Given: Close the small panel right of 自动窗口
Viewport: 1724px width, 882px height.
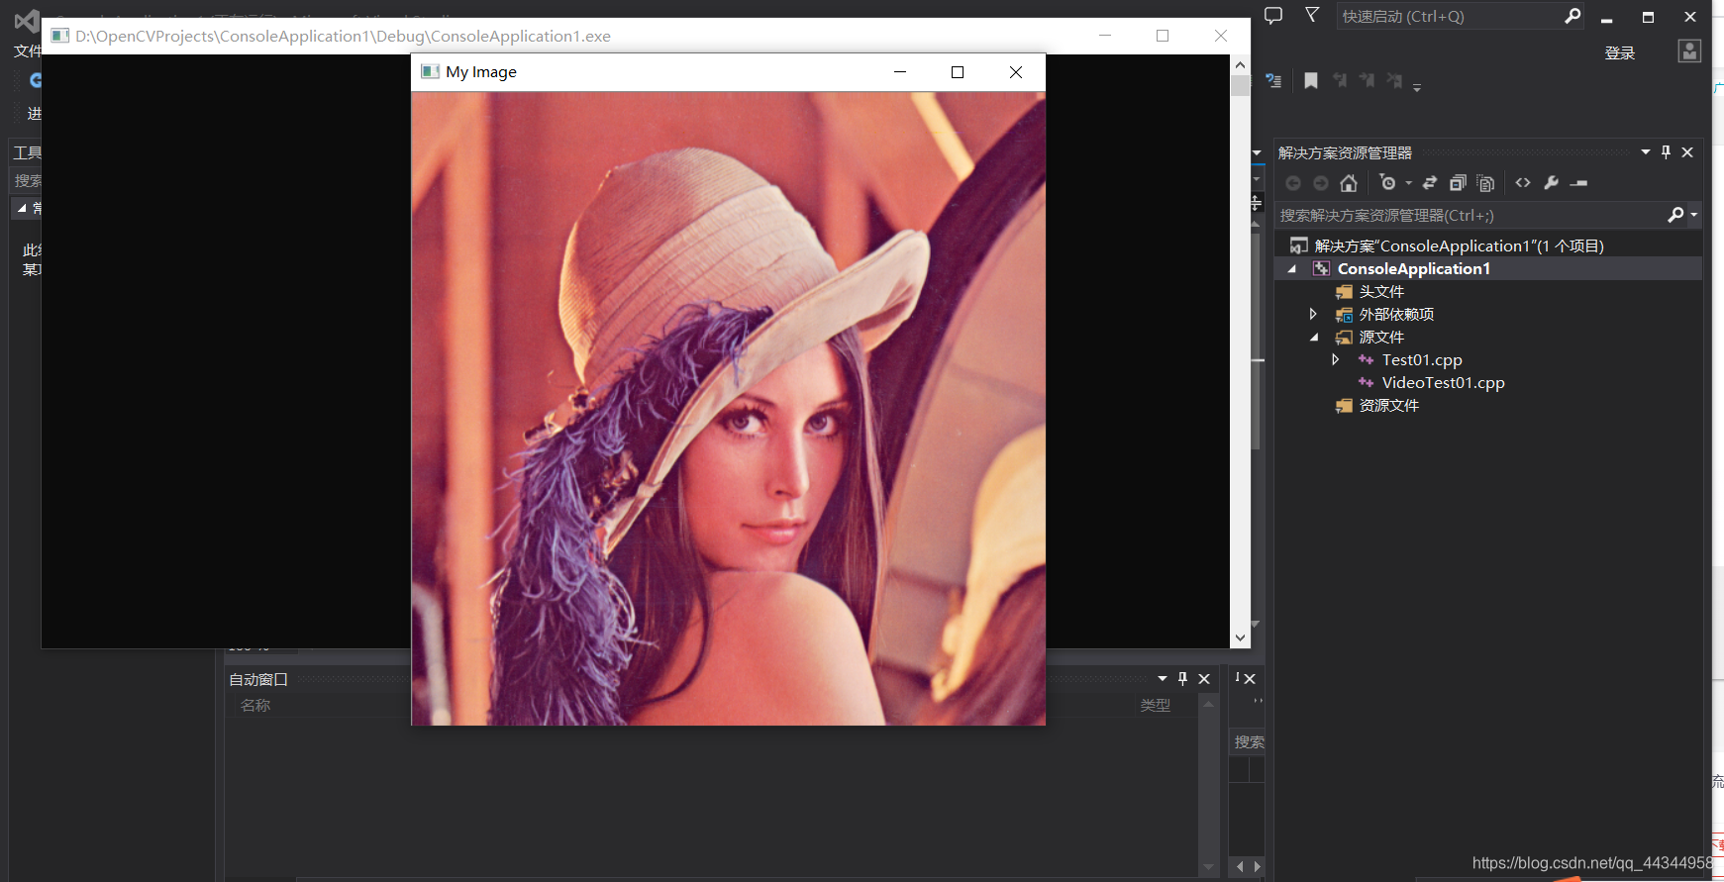Looking at the screenshot, I should 1250,679.
